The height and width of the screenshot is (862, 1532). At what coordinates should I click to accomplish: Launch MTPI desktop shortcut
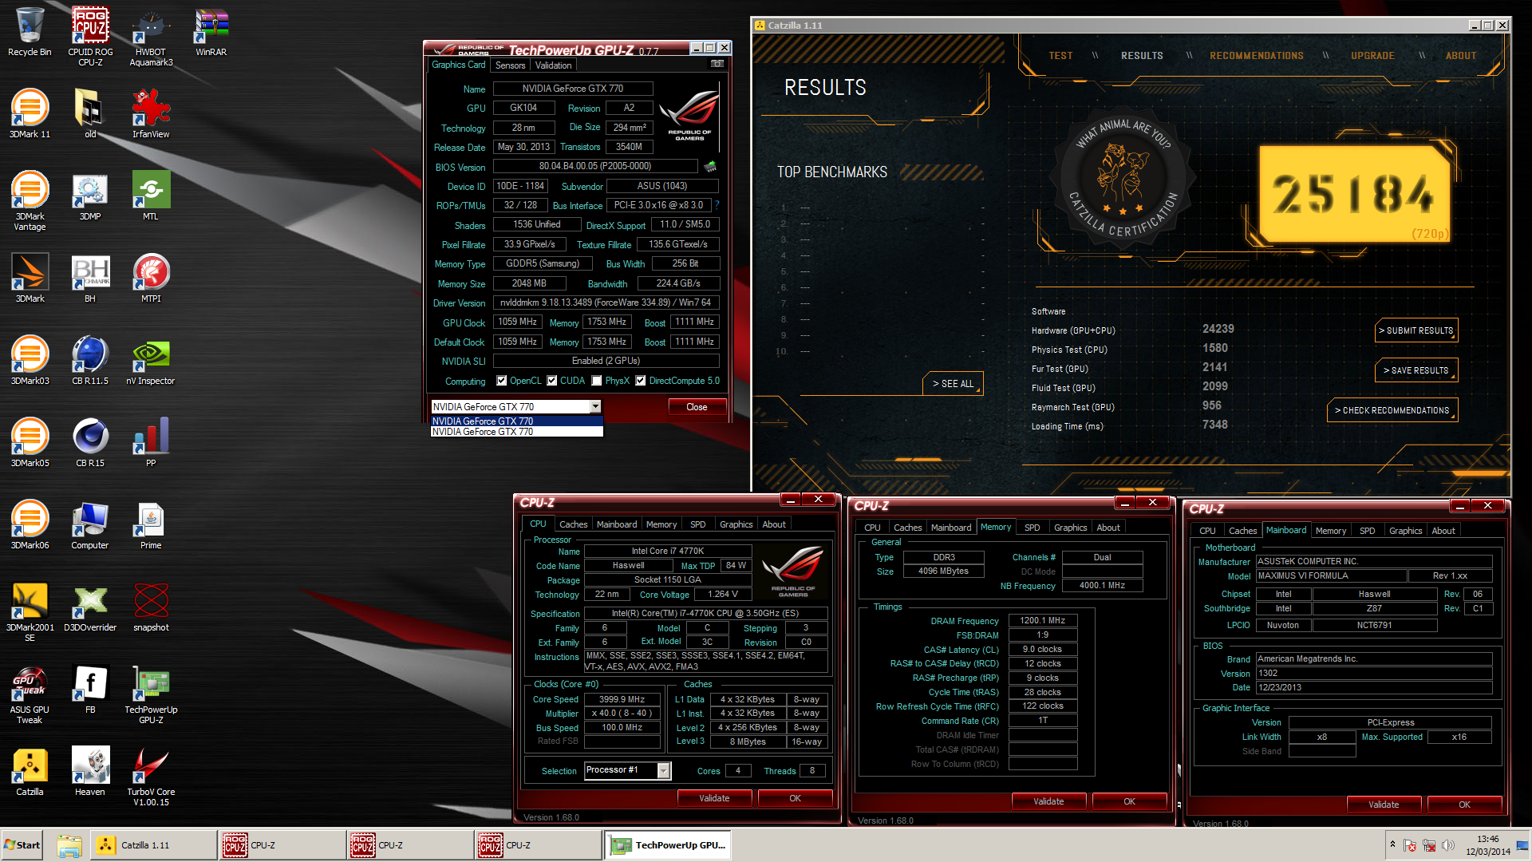point(151,279)
